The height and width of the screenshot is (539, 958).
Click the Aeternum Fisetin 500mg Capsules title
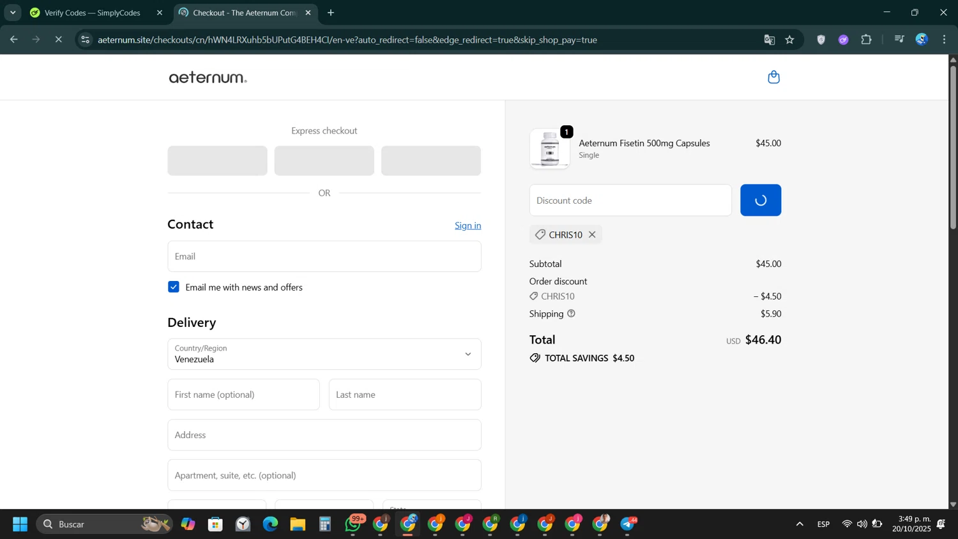point(644,143)
